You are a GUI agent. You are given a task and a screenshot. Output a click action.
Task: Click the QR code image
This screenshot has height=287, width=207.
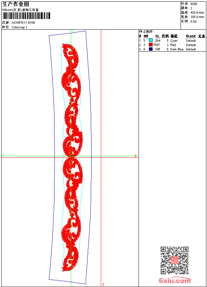click(x=175, y=260)
